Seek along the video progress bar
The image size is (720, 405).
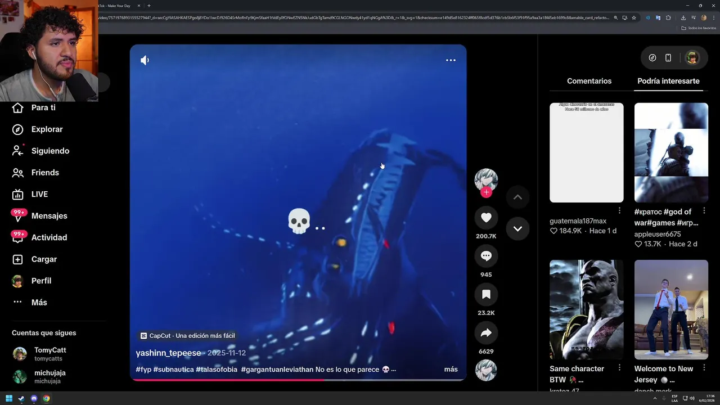298,380
